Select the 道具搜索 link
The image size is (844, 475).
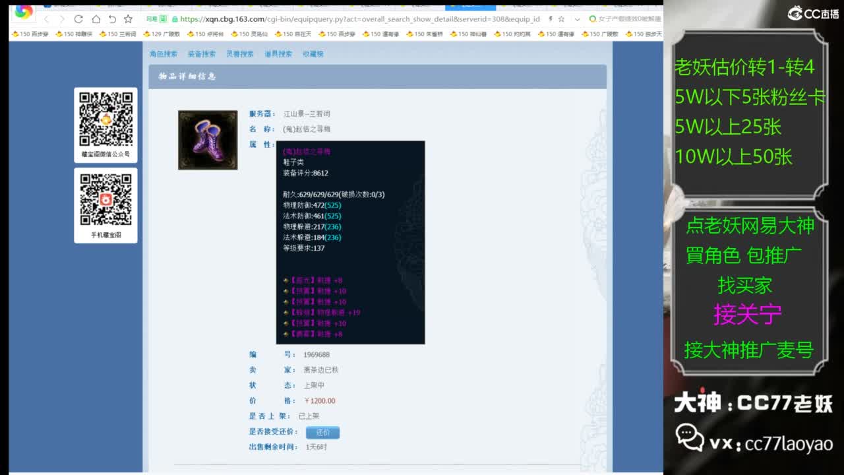tap(278, 54)
